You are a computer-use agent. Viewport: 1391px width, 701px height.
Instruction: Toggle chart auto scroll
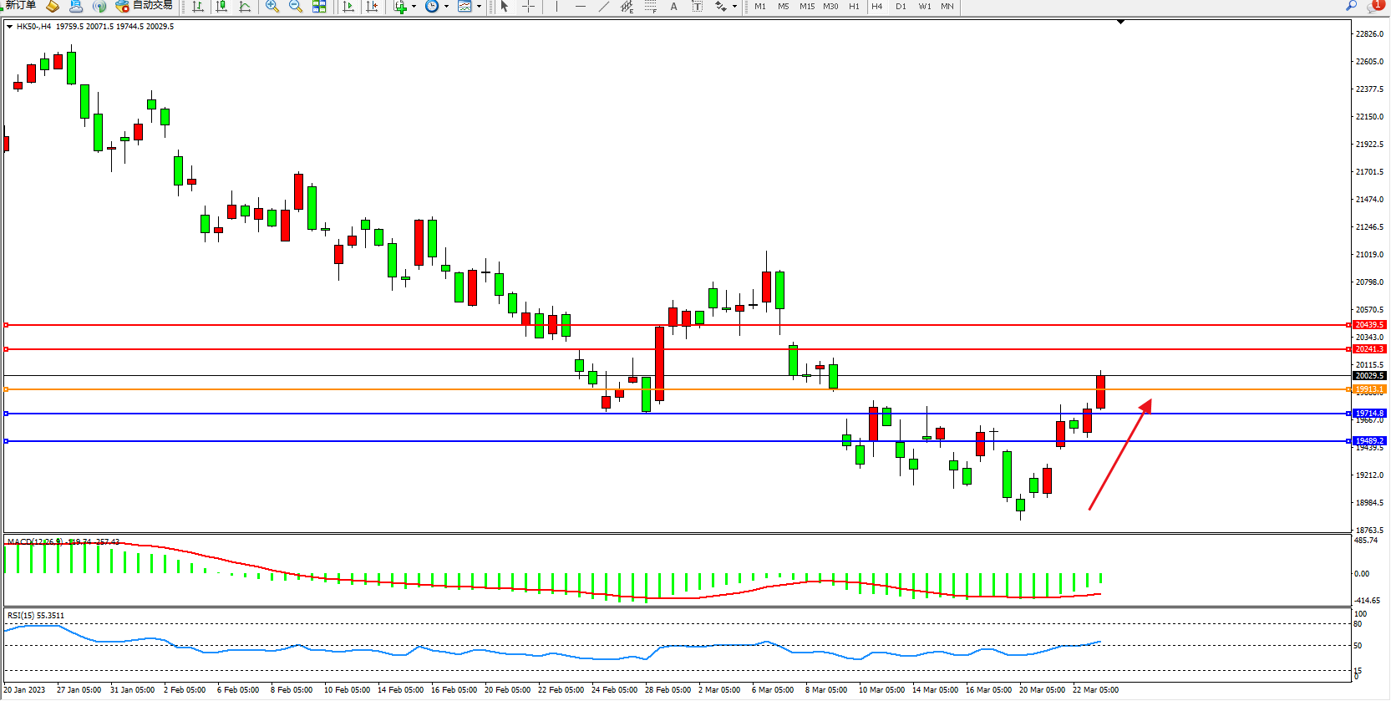(348, 7)
